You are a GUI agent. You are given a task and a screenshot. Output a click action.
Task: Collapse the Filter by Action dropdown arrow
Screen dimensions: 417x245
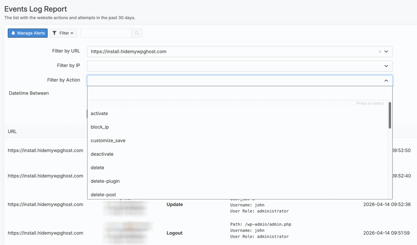point(386,80)
